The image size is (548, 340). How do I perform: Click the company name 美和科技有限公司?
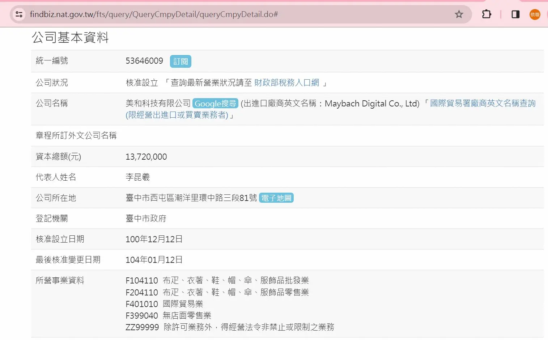pos(158,104)
